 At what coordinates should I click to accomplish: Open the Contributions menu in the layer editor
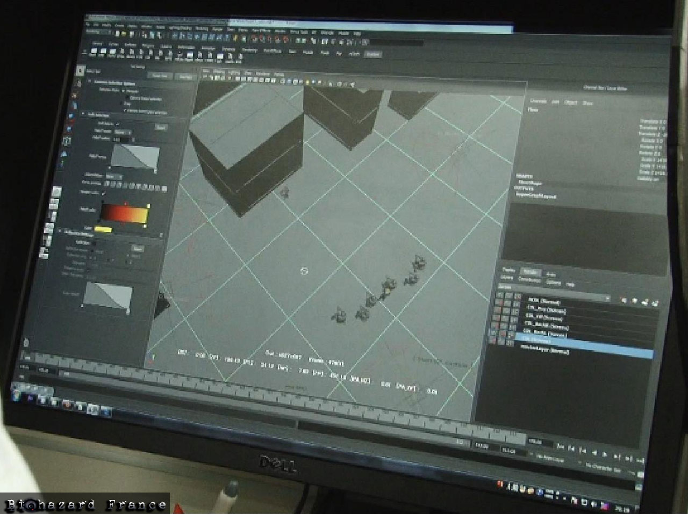[529, 280]
